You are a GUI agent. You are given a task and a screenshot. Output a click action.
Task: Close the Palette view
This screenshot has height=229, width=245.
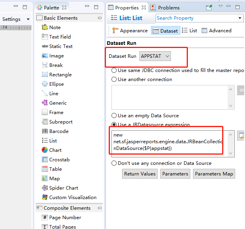click(x=64, y=7)
